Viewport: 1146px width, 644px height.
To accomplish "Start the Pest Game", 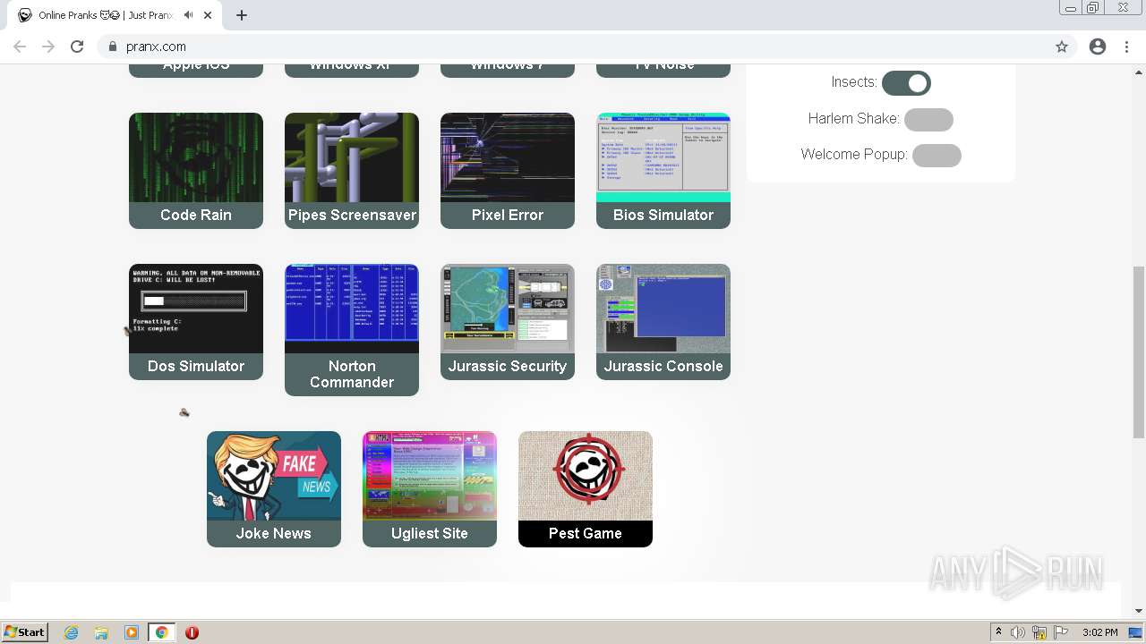I will click(586, 489).
